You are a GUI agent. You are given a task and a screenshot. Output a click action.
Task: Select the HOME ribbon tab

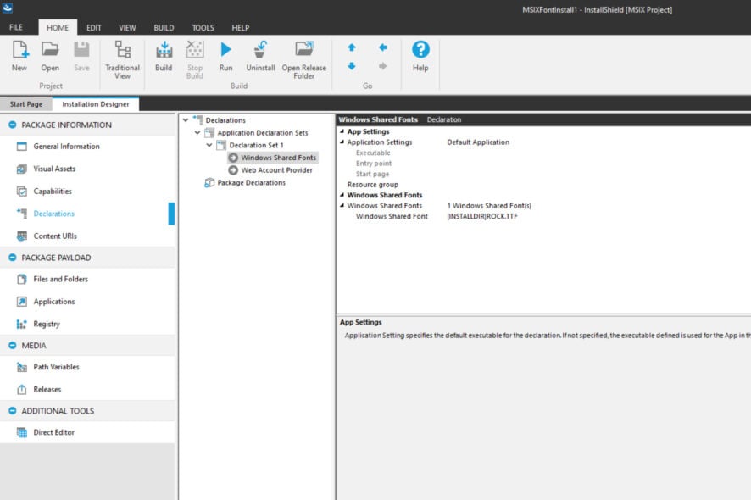coord(58,27)
